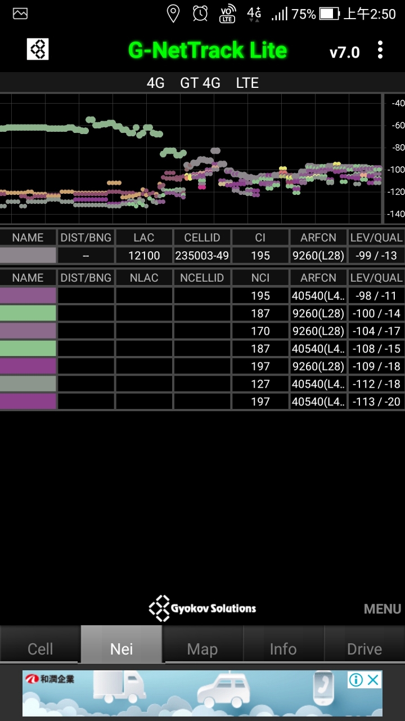Tap the CELLID value 235003-49

coord(202,255)
